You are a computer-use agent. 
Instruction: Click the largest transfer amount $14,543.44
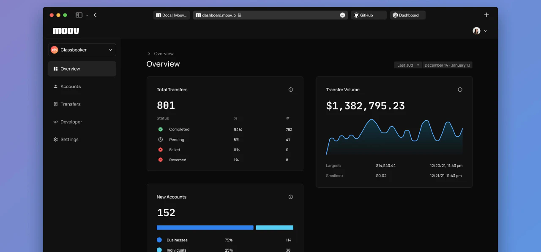coord(386,166)
